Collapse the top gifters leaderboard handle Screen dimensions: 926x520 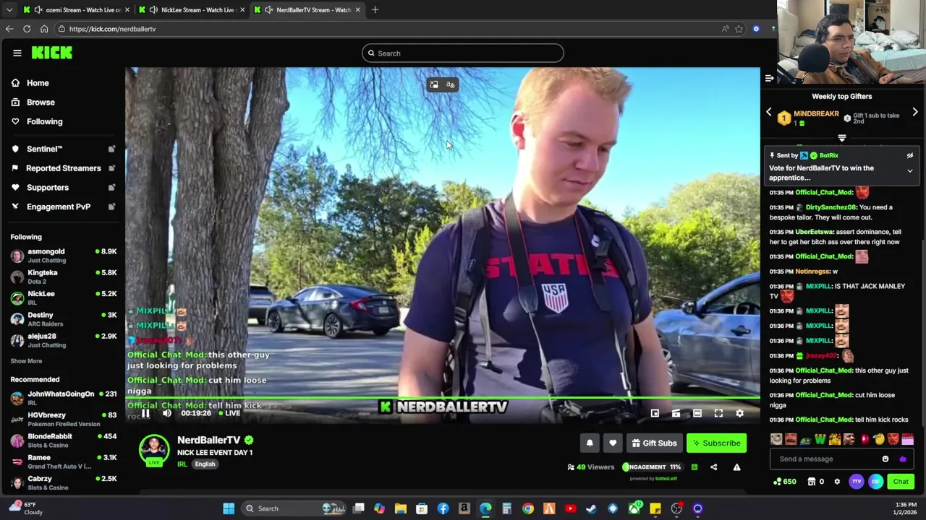coord(842,137)
